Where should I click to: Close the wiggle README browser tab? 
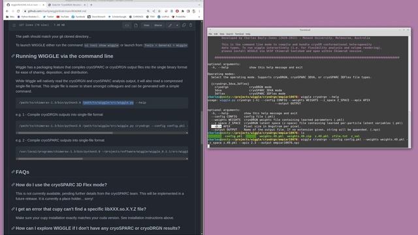coord(44,5)
